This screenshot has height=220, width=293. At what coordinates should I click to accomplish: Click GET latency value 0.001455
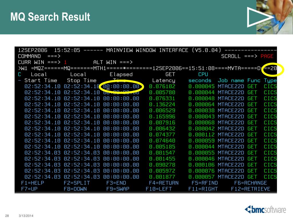click(x=162, y=159)
